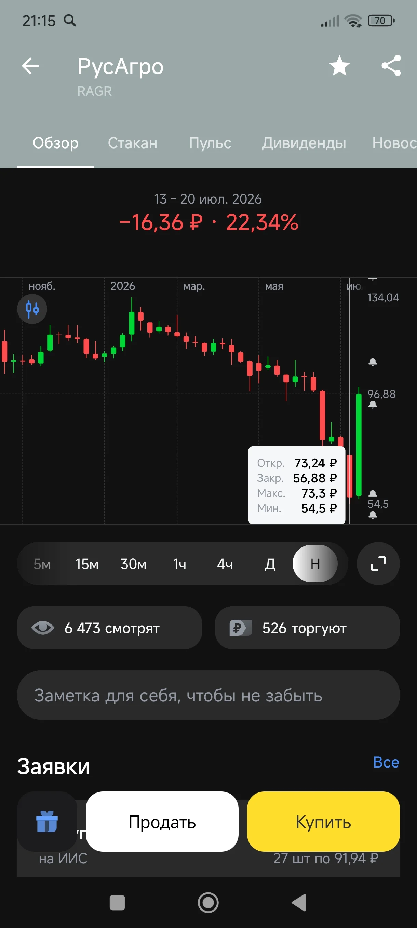417x928 pixels.
Task: Tap the 2026 axis label on chart
Action: pyautogui.click(x=123, y=286)
